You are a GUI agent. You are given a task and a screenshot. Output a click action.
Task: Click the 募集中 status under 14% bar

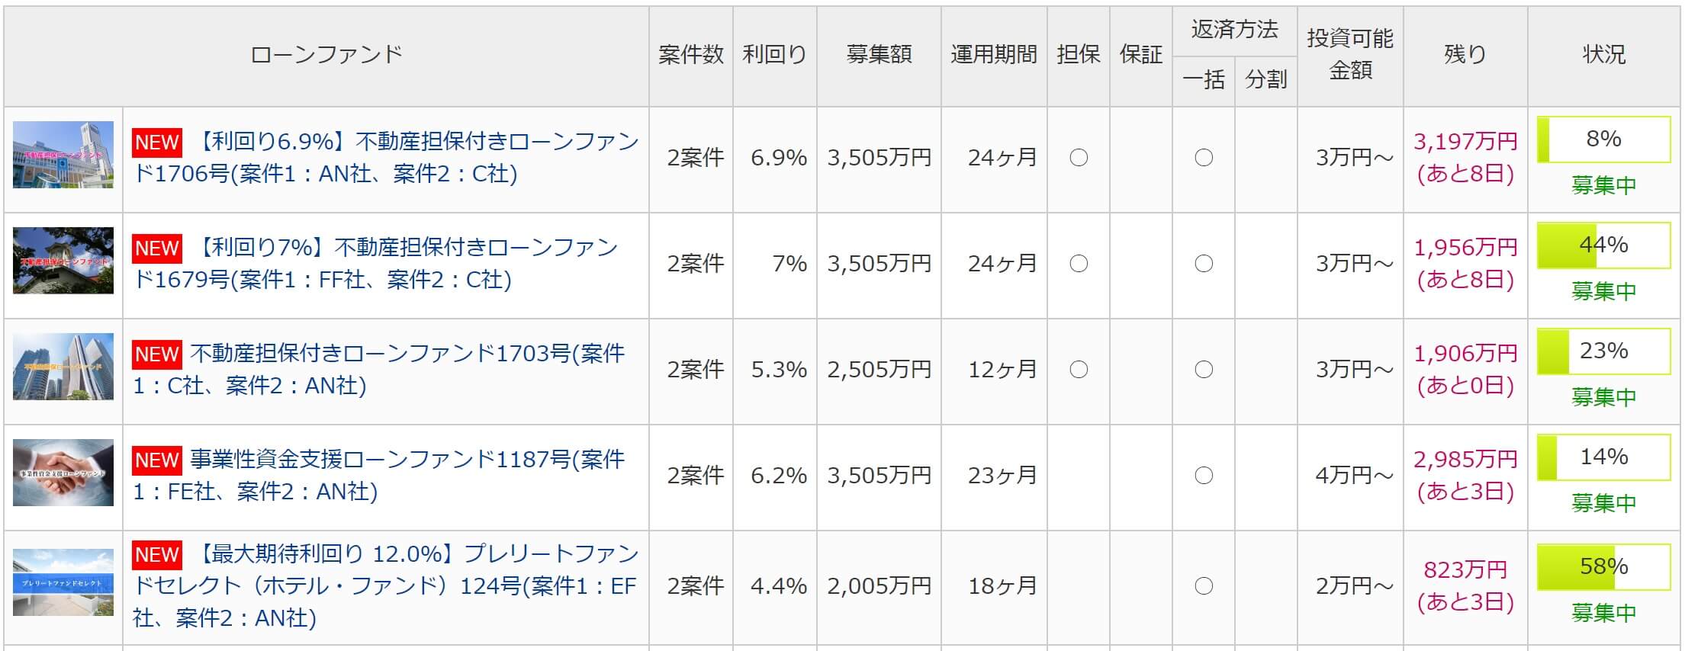coord(1603,503)
